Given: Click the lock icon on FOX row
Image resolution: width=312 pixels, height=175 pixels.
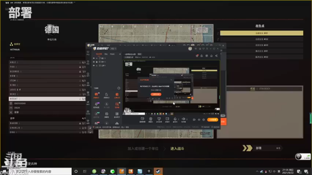Looking at the screenshot, I should [x=80, y=67].
